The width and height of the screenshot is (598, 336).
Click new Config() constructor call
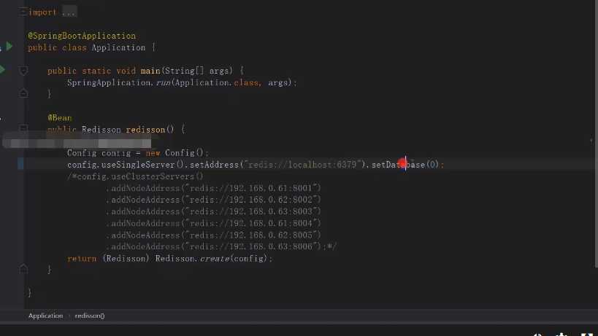tap(176, 152)
